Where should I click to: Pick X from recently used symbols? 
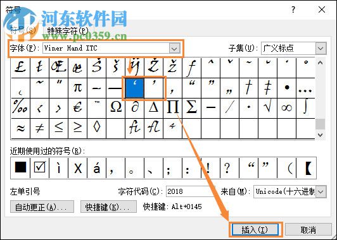tap(77, 168)
